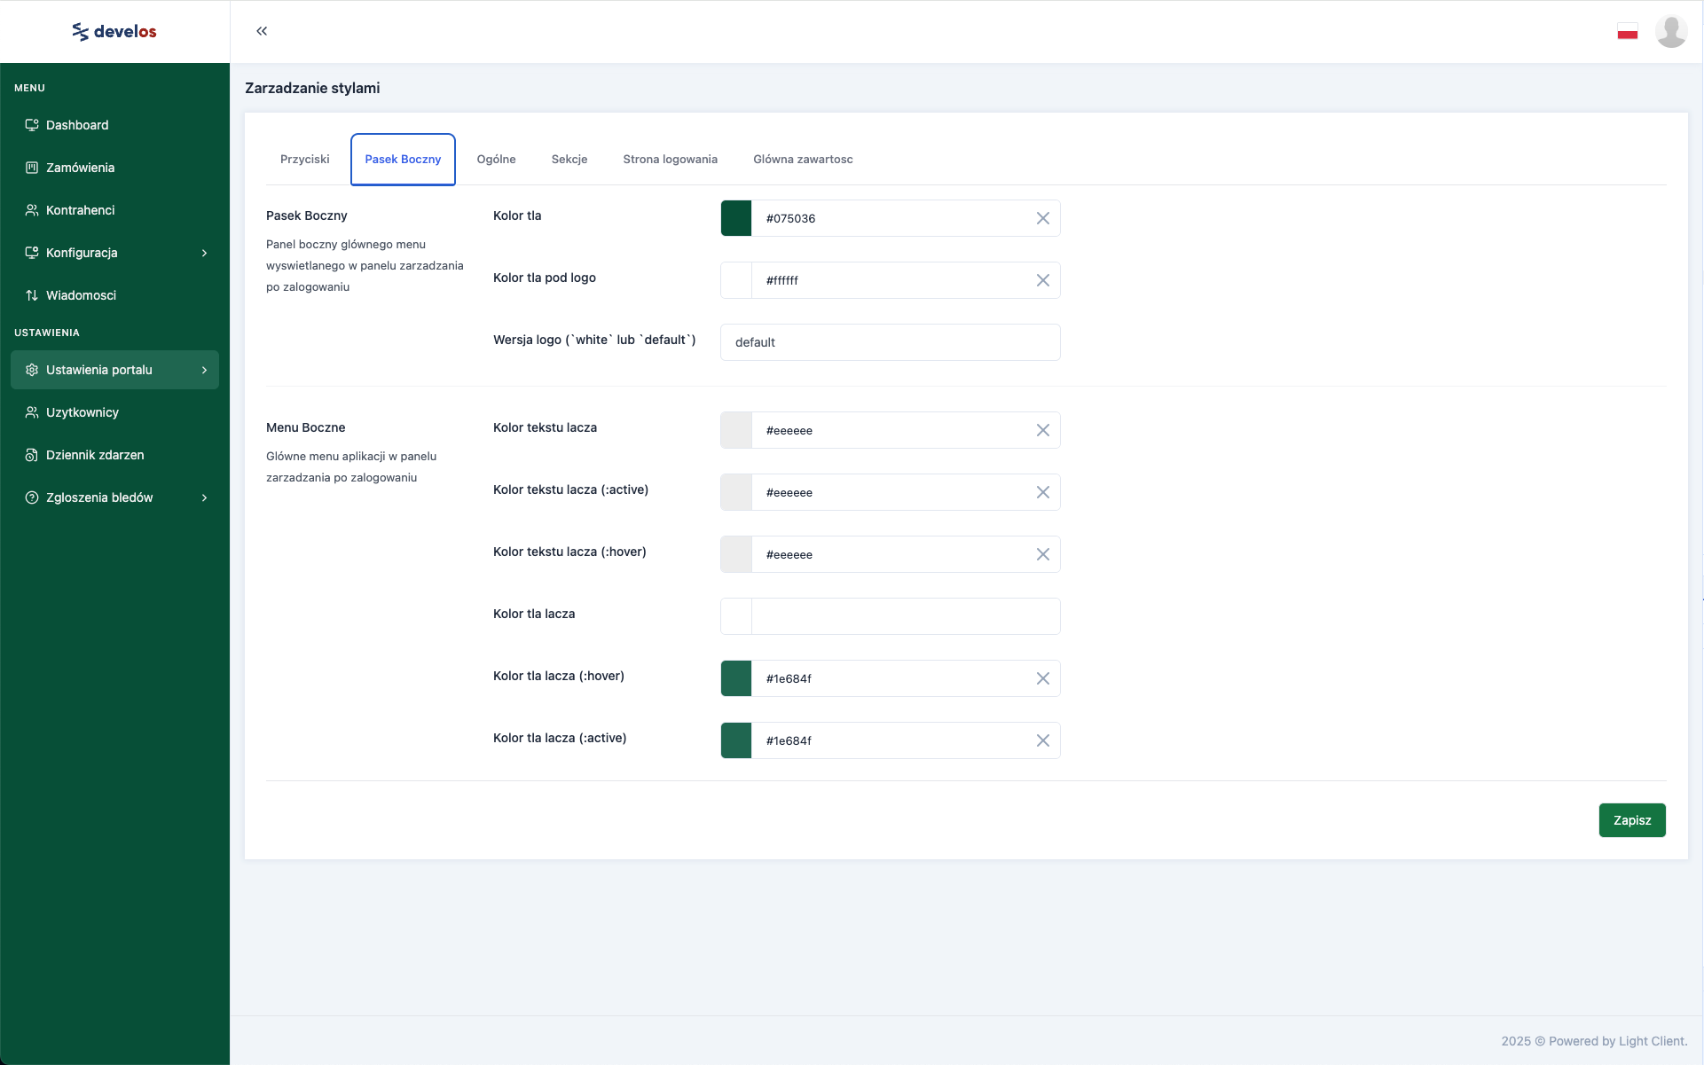The height and width of the screenshot is (1065, 1704).
Task: Expand the Zgloszenia bledów submenu
Action: click(204, 497)
